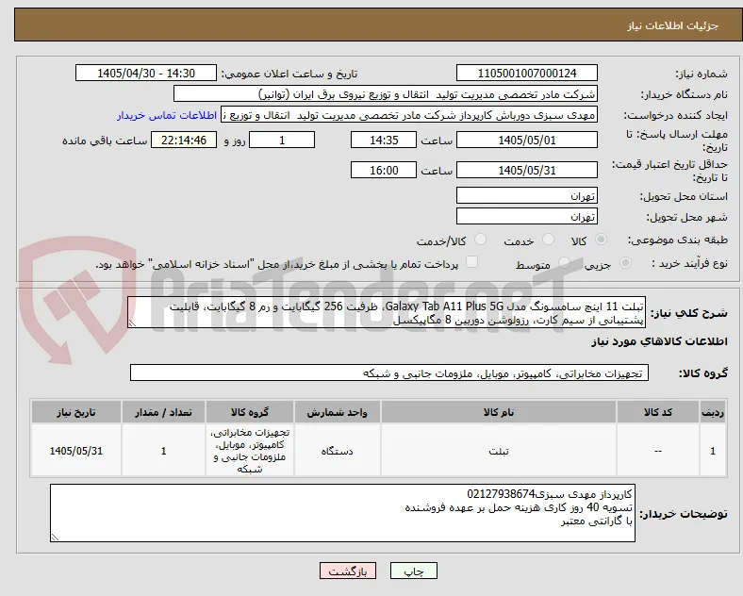Click the resize handle of description box
Screen dimensions: 743x596
point(132,323)
